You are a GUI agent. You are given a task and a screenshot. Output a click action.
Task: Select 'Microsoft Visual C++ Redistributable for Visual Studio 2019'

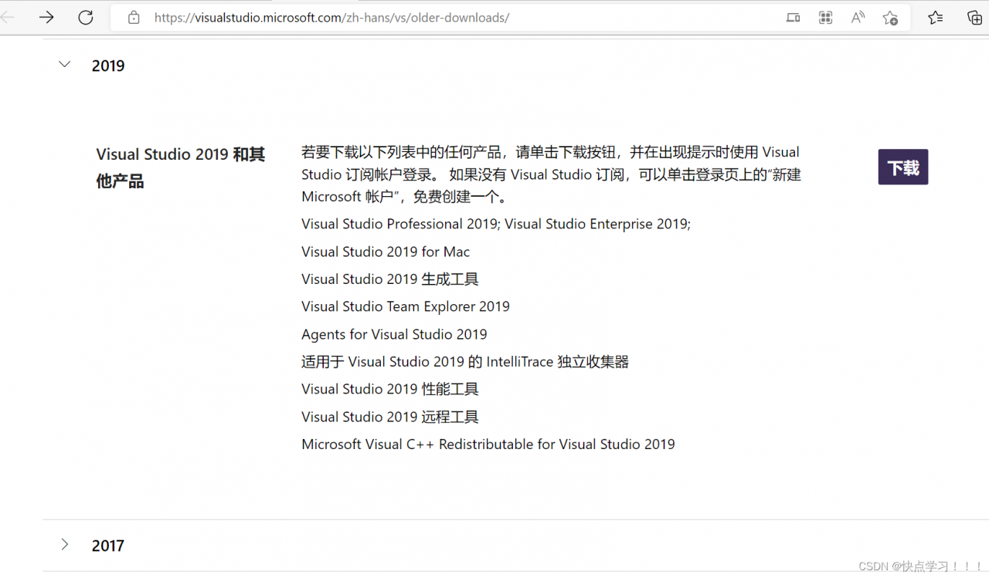(x=488, y=444)
